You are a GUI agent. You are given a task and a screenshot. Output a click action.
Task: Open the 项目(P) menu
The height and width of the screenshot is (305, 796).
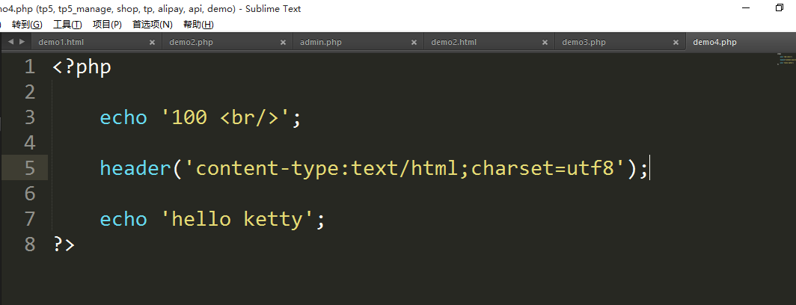[x=107, y=25]
